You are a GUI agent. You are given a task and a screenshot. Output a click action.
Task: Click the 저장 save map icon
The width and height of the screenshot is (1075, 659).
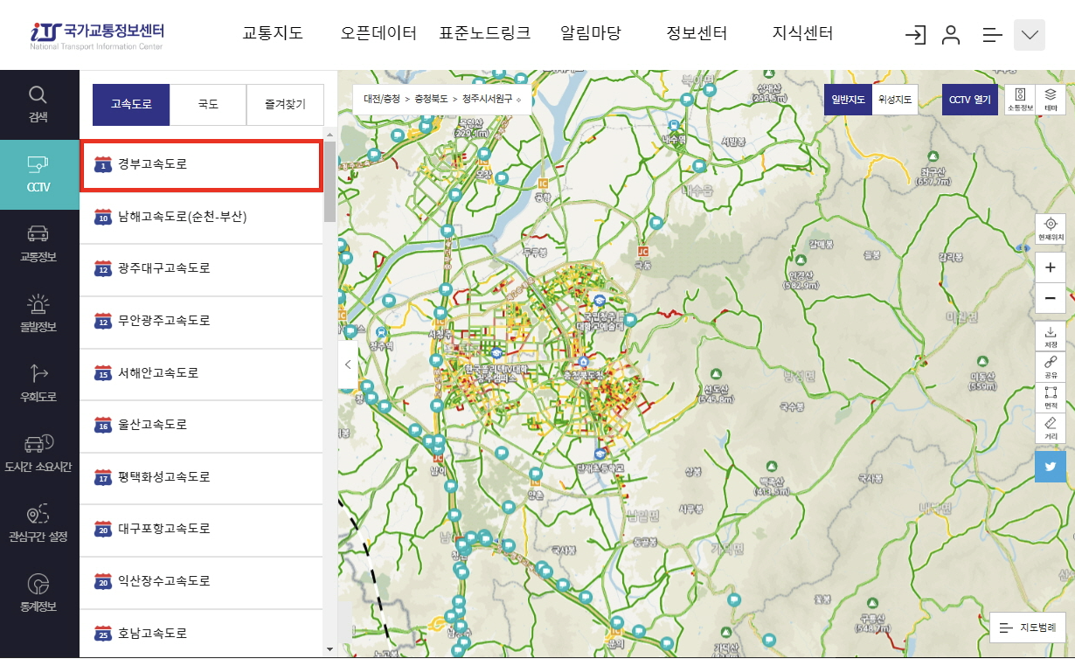click(x=1051, y=336)
